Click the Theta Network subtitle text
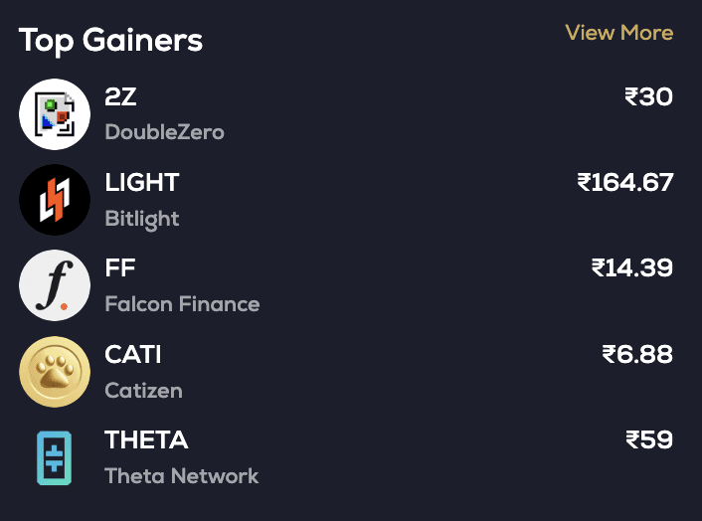Viewport: 702px width, 521px height. coord(181,476)
